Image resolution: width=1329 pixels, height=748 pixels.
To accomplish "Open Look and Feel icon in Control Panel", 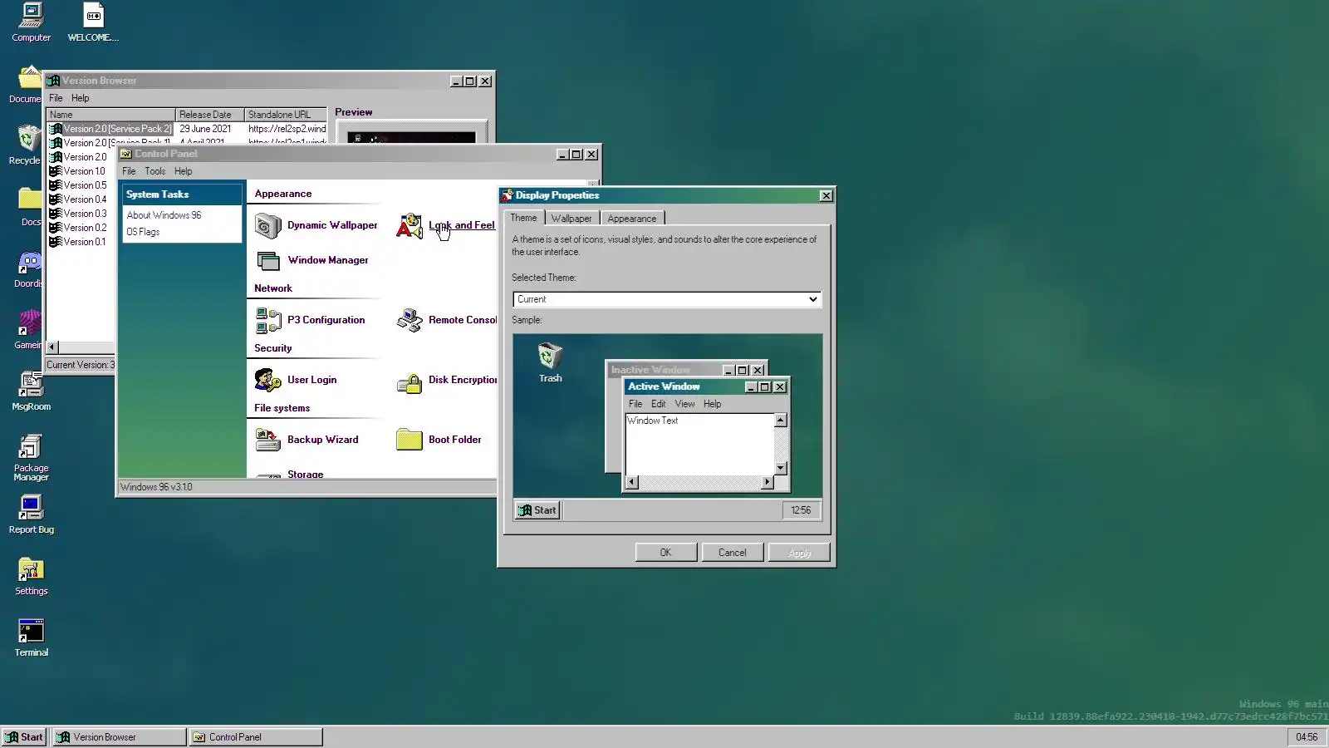I will pos(446,225).
